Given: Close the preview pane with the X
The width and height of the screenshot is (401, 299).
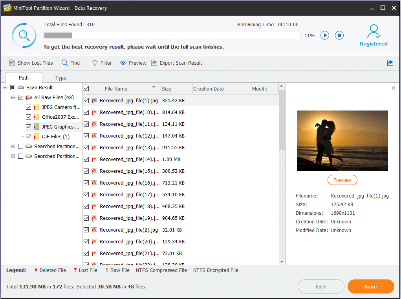Looking at the screenshot, I should click(393, 88).
